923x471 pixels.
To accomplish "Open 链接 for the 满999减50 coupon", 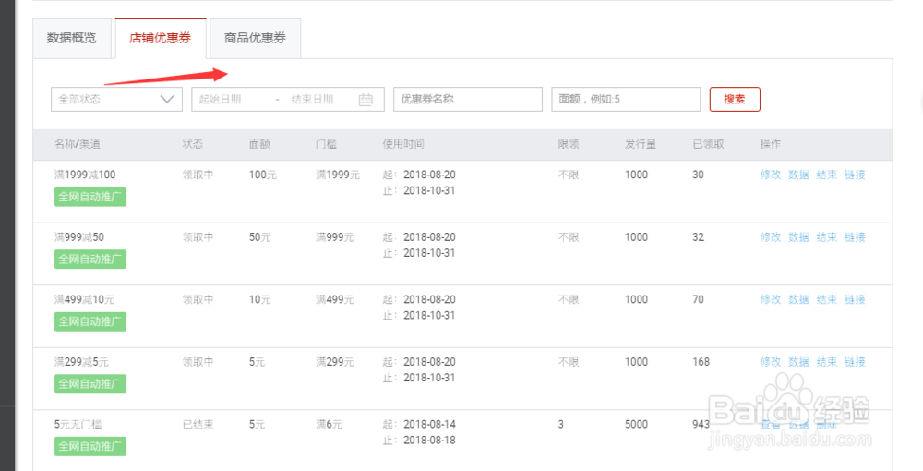I will 855,237.
